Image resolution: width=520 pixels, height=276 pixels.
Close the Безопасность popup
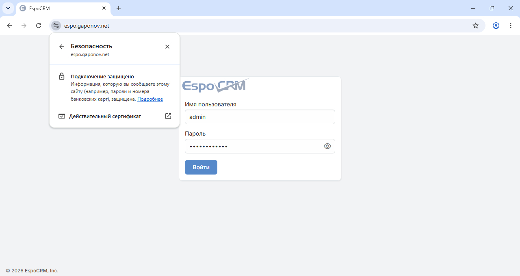click(x=167, y=47)
